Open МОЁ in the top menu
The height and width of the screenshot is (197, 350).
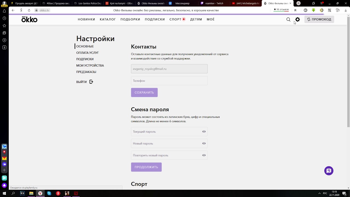[x=211, y=19]
